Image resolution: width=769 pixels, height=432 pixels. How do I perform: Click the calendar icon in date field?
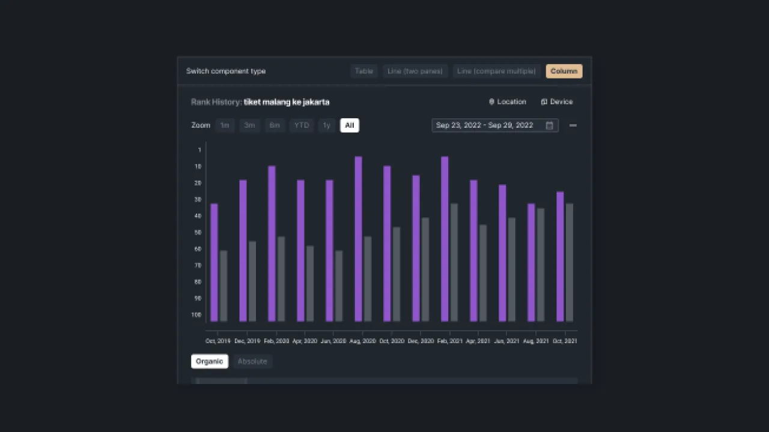(549, 125)
